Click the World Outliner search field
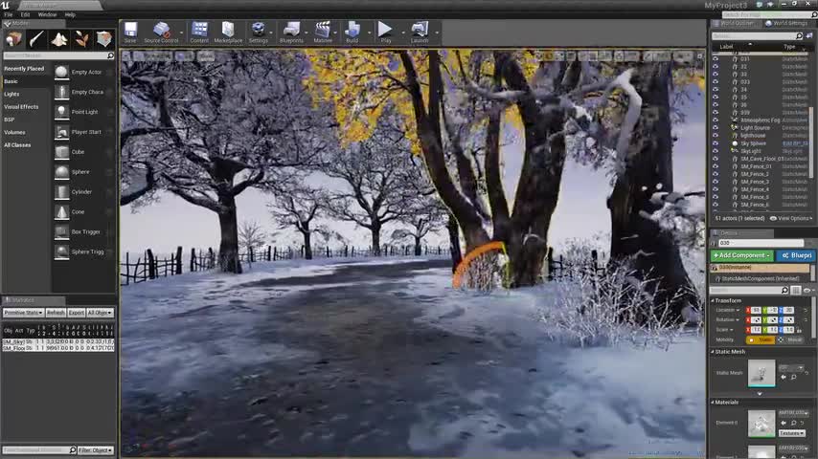The height and width of the screenshot is (459, 818). [757, 36]
